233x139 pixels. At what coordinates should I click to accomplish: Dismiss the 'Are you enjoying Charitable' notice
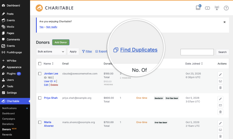click(225, 22)
